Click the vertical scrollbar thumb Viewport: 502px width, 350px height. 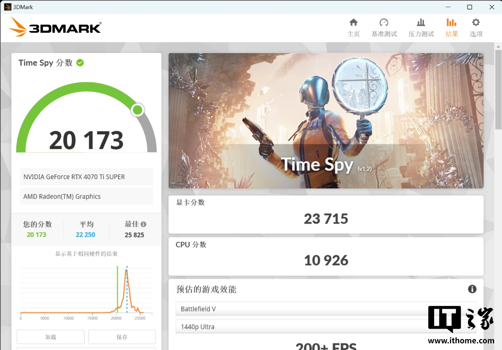click(498, 89)
